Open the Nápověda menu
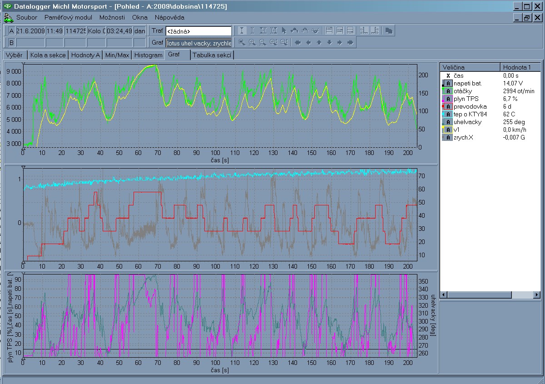Image resolution: width=545 pixels, height=384 pixels. tap(169, 18)
